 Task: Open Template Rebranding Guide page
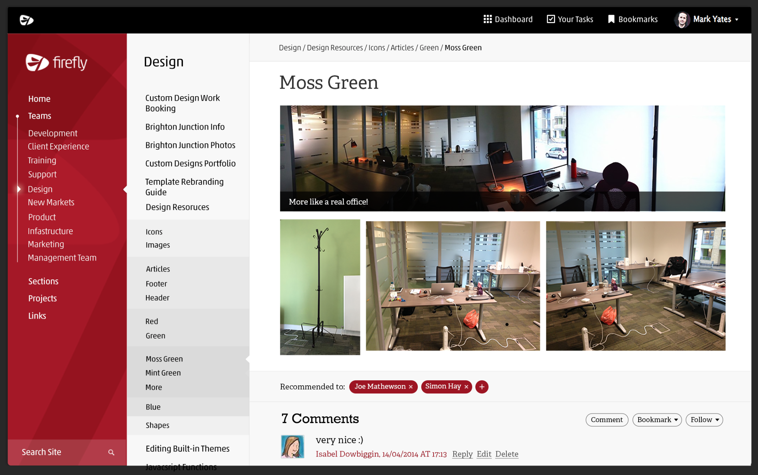[x=185, y=187]
